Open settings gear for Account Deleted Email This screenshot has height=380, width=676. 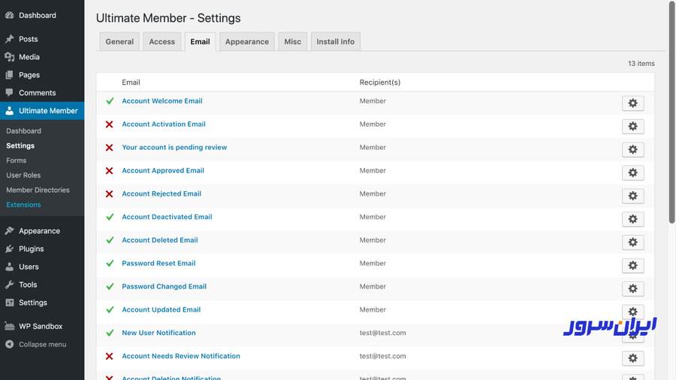[x=632, y=243]
